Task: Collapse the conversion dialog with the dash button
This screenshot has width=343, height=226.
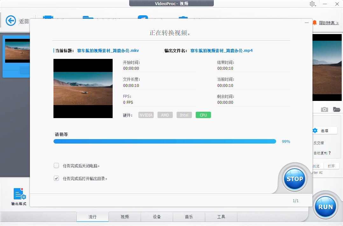Action: (x=307, y=23)
